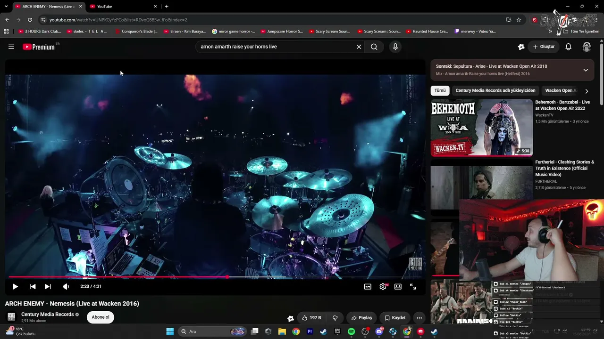Open the Chrome apps grid shortcut

click(6, 32)
